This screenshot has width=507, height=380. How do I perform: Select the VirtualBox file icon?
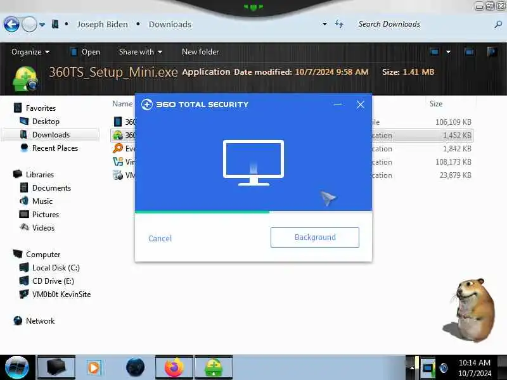coord(118,161)
